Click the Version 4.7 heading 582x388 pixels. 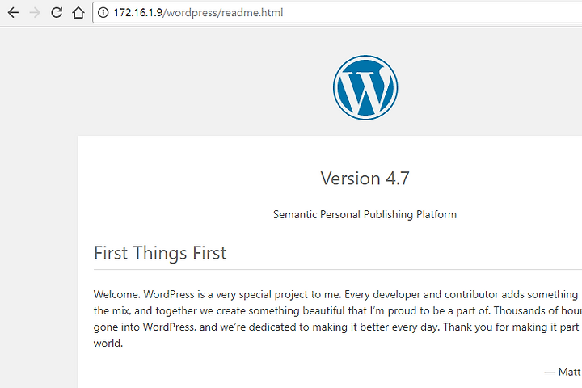coord(365,178)
